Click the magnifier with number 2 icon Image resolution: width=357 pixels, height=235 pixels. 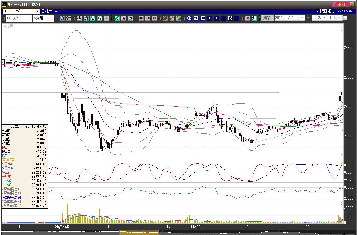click(86, 18)
